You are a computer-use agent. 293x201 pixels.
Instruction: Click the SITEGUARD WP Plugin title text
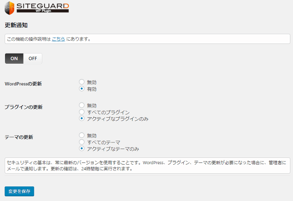click(43, 8)
